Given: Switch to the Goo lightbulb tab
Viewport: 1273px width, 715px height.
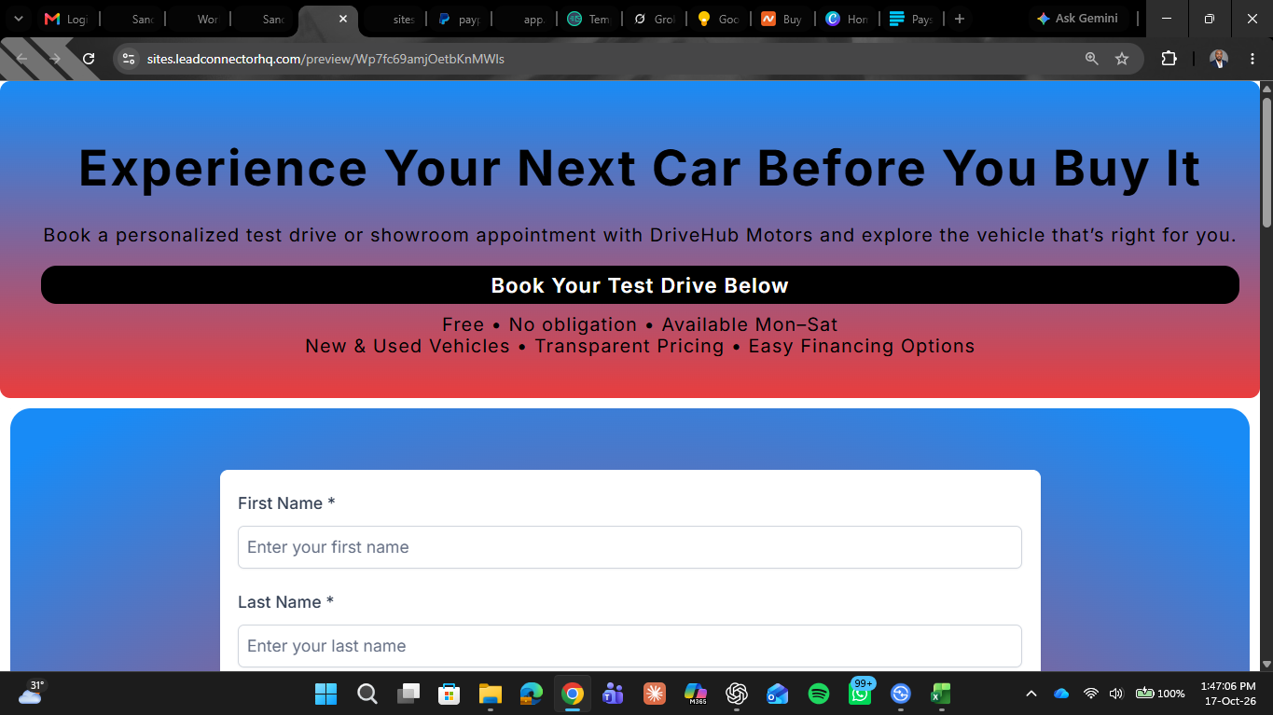Looking at the screenshot, I should [718, 19].
